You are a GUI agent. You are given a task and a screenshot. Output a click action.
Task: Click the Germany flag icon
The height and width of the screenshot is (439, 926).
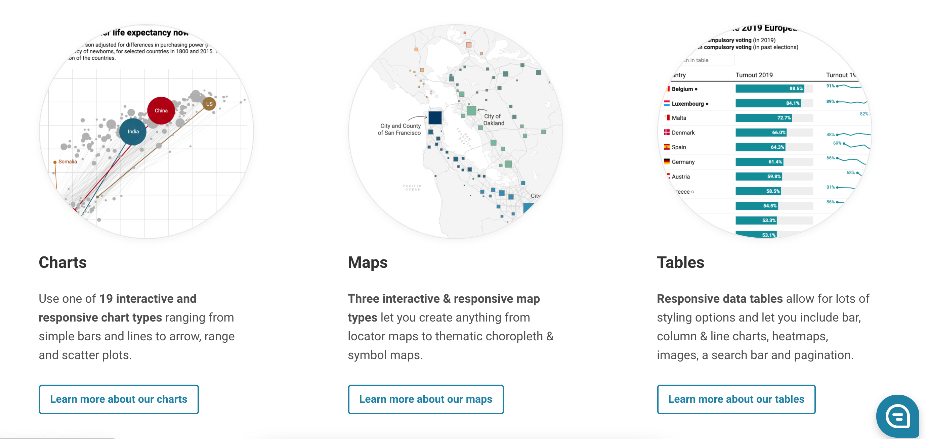(x=667, y=161)
